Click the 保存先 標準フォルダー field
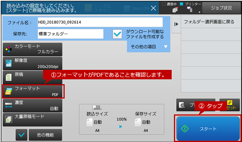 point(71,34)
